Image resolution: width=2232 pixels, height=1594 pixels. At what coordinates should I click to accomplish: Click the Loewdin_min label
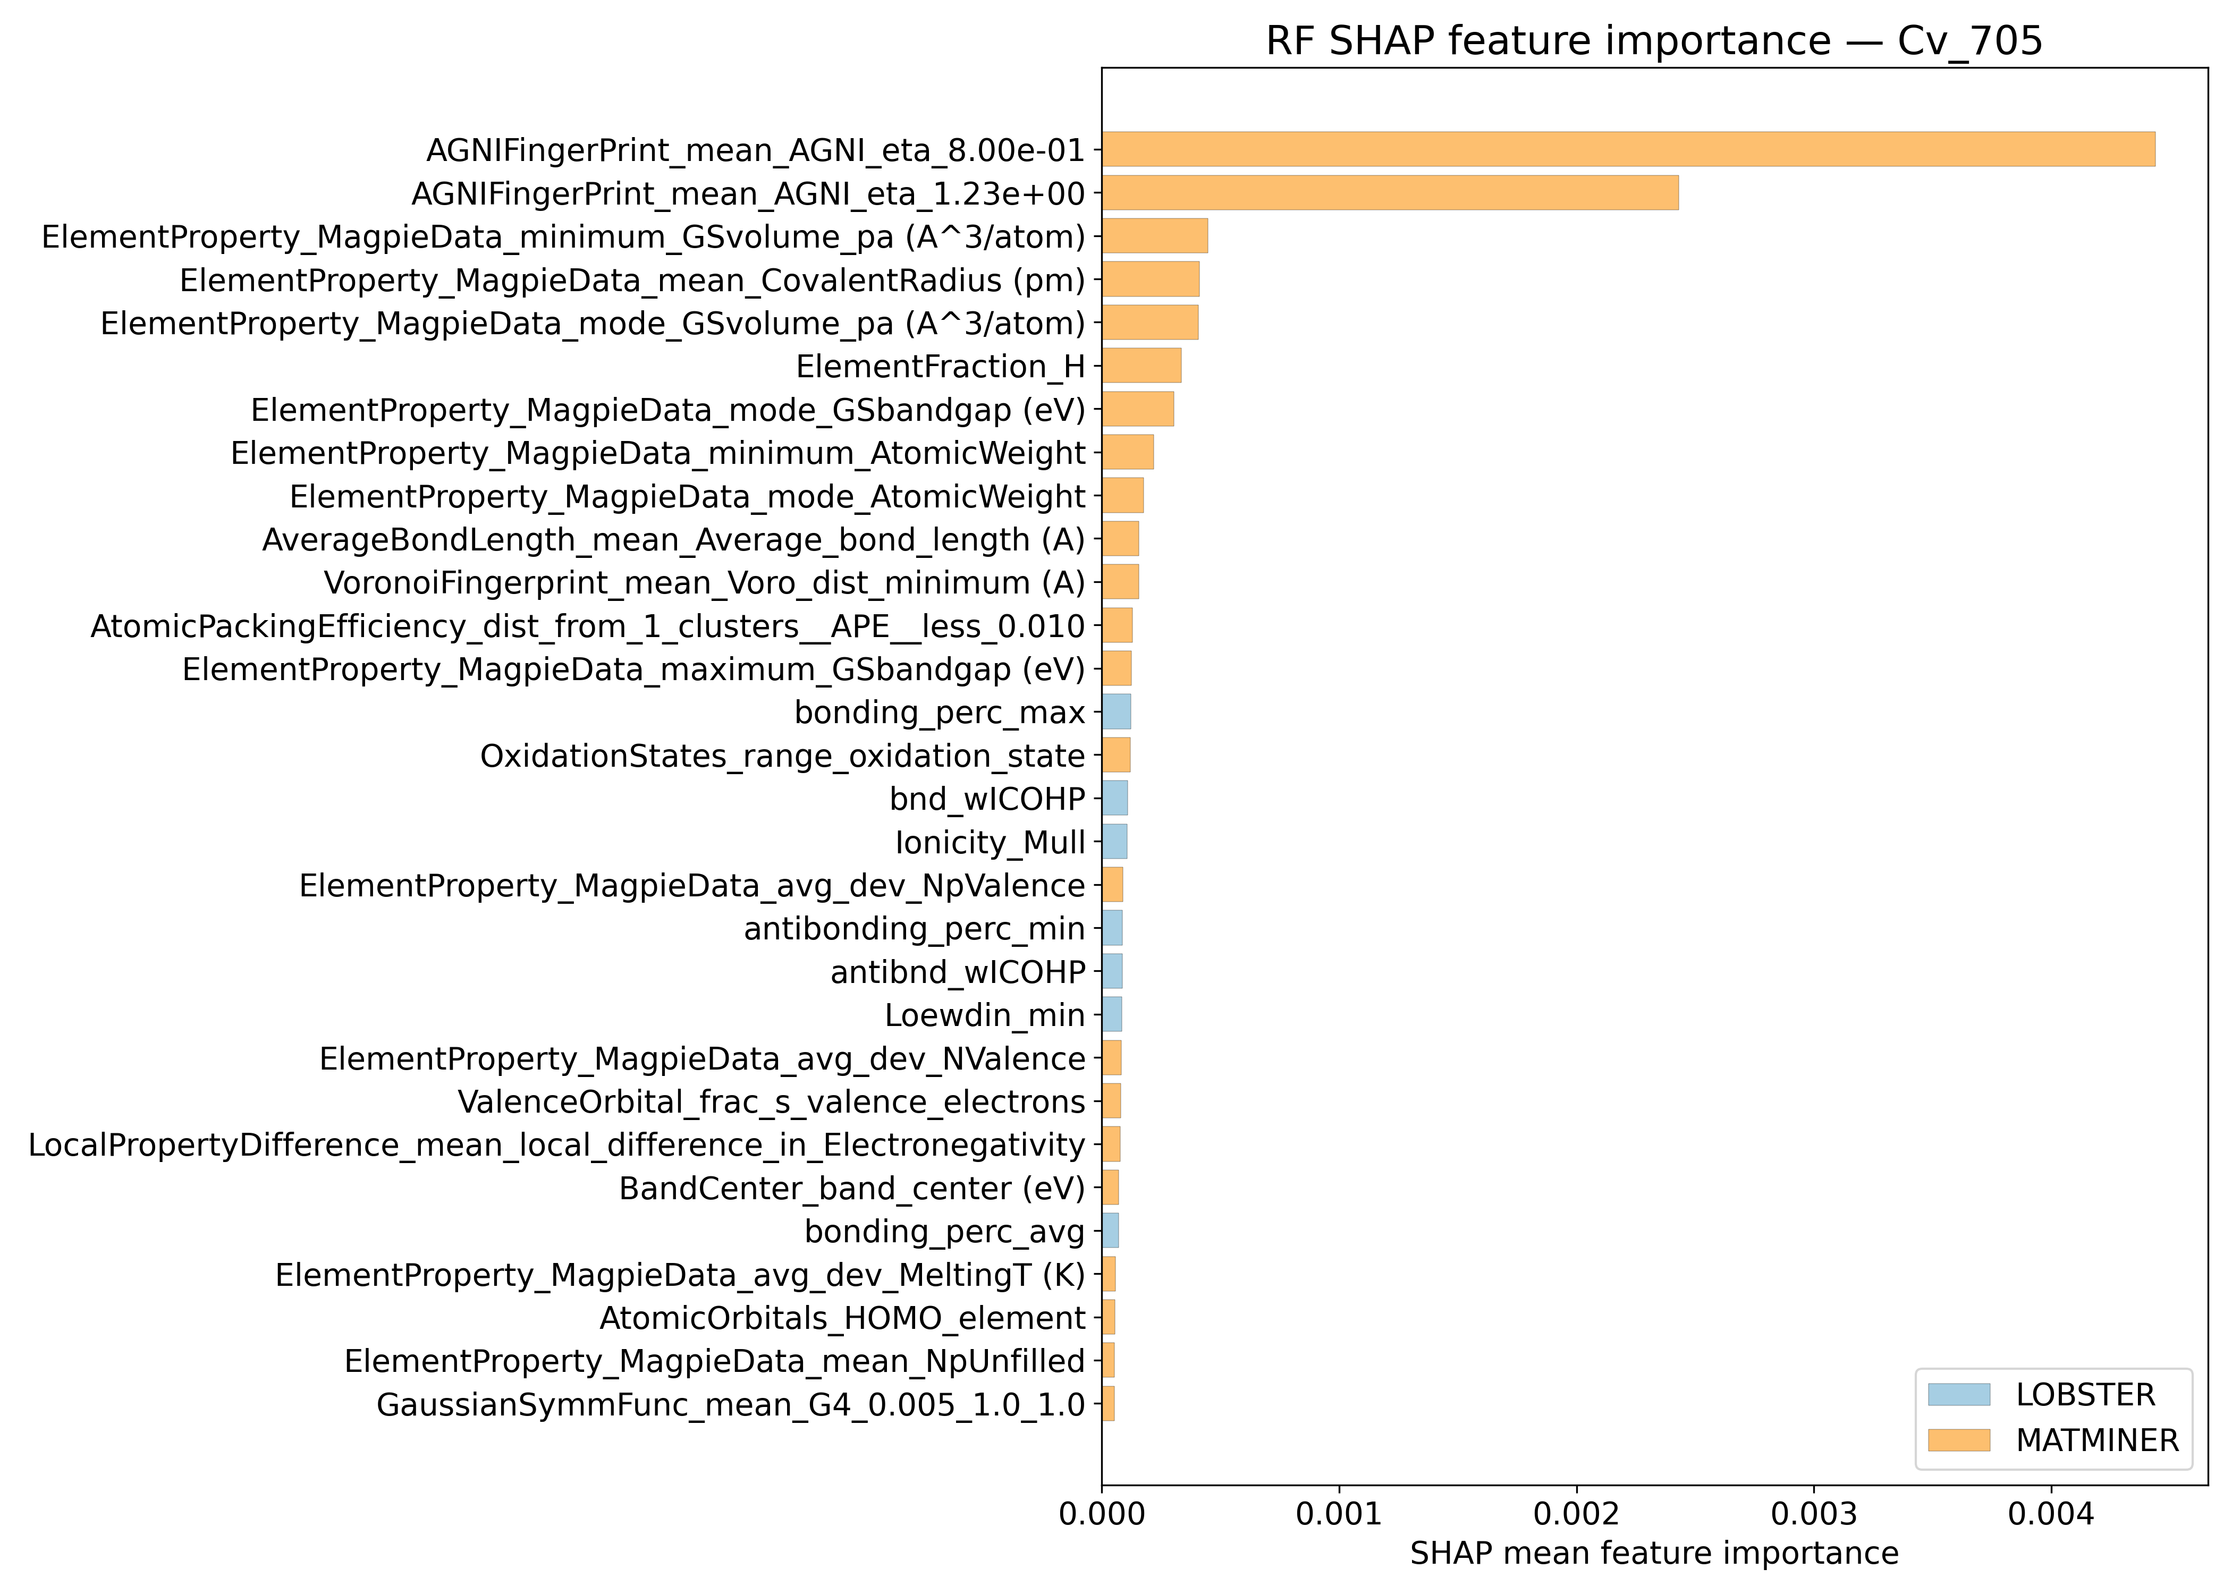pyautogui.click(x=985, y=1015)
